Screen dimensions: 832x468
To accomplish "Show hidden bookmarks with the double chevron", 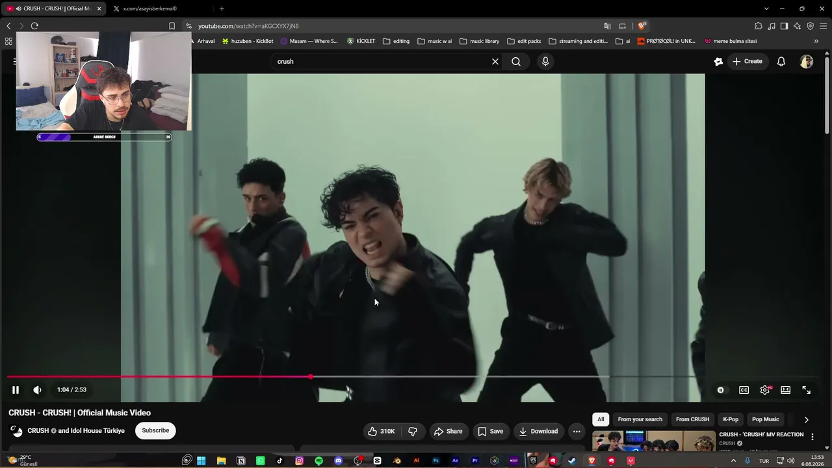I will 816,41.
